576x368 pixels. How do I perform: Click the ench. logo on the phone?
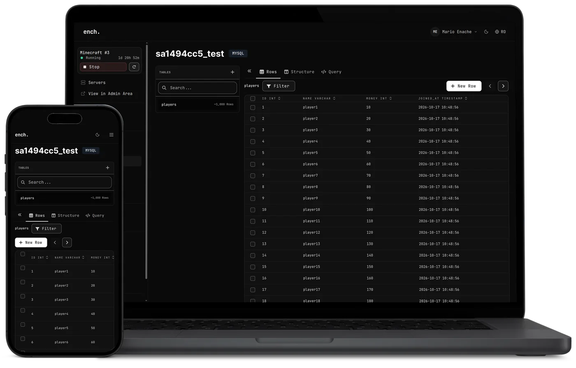point(21,135)
